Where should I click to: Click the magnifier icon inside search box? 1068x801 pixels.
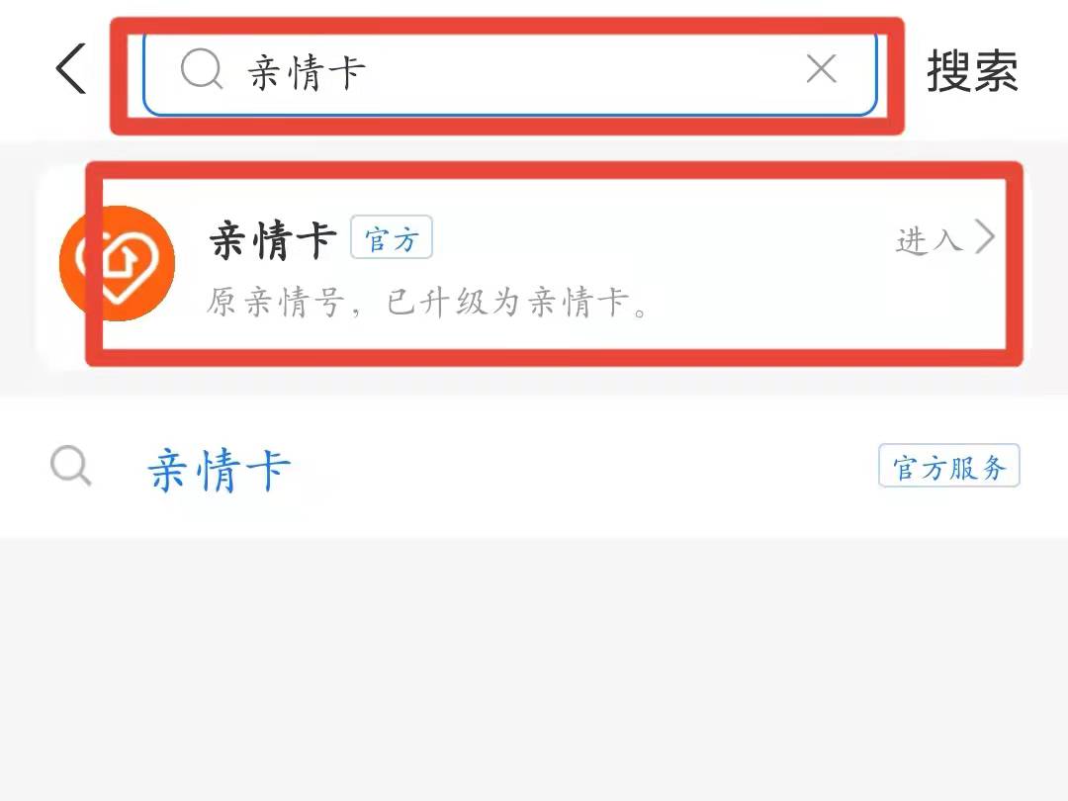[202, 69]
